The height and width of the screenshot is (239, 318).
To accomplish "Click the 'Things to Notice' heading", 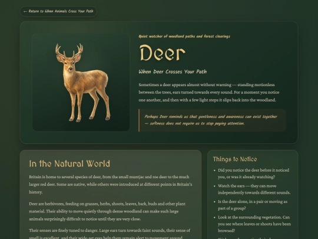I will (x=235, y=159).
